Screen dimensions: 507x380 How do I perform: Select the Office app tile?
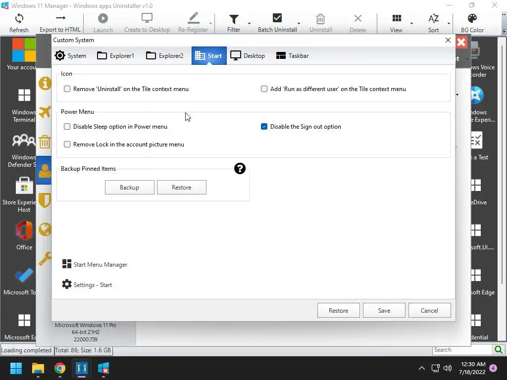click(24, 235)
